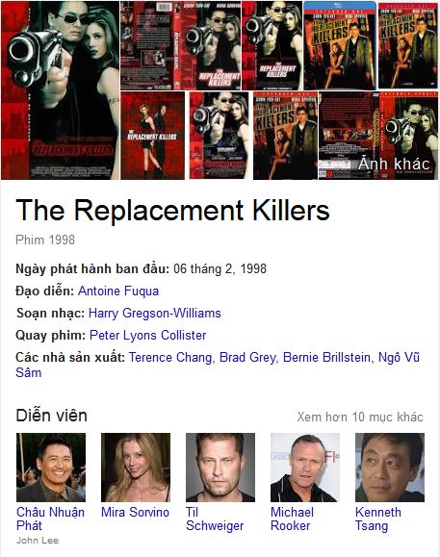Select Mira Sorvino actor photo
The width and height of the screenshot is (440, 557).
pyautogui.click(x=136, y=468)
